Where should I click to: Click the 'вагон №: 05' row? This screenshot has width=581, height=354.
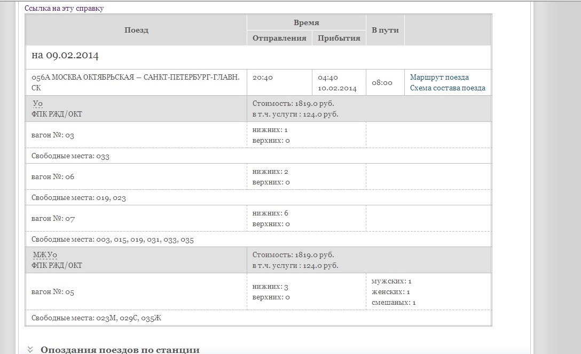pyautogui.click(x=53, y=292)
